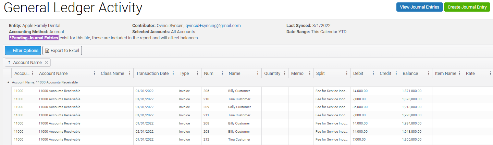Open the Account Name column menu dots
493x145 pixels.
94,74
